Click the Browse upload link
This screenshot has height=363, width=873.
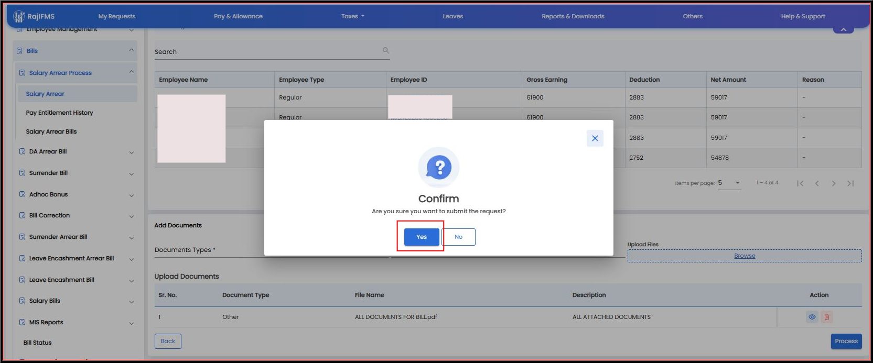coord(745,256)
